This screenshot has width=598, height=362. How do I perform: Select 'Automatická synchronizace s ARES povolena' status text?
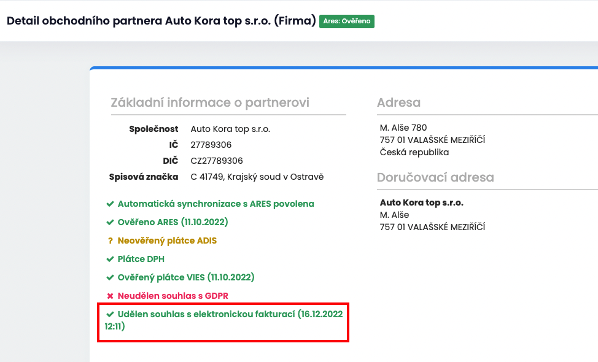pos(216,204)
